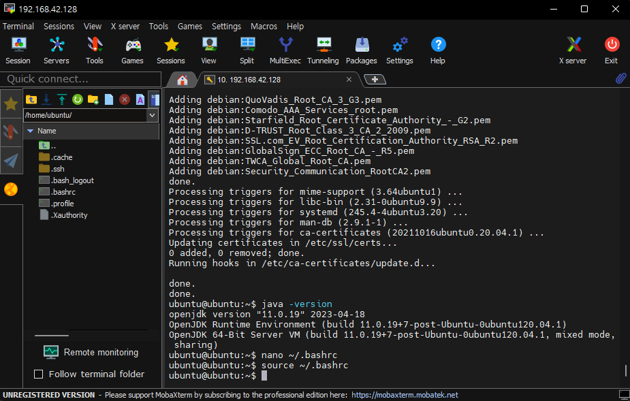630x401 pixels.
Task: Follow the mobaxterm.mobatek.net link
Action: pos(405,395)
